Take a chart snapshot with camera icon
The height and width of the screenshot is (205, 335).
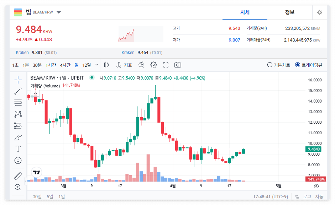[178, 65]
